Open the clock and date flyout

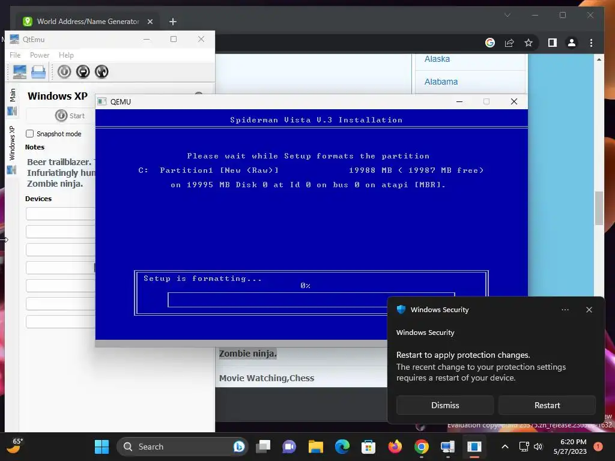pyautogui.click(x=570, y=447)
